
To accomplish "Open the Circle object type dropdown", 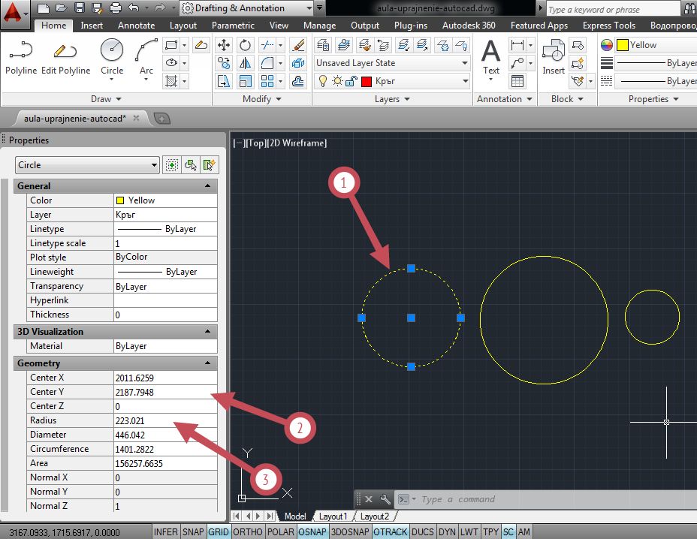I will (x=87, y=165).
